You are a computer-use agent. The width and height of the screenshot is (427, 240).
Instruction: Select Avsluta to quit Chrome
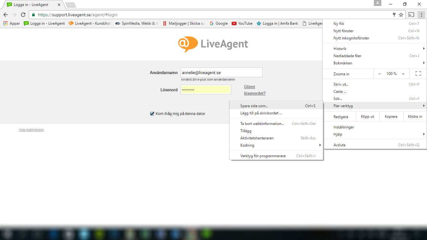pyautogui.click(x=375, y=145)
